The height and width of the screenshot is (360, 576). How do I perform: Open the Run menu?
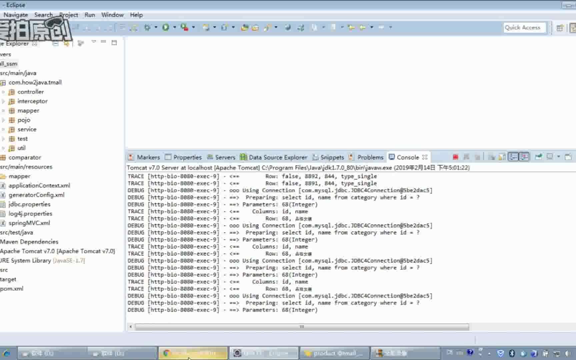90,15
